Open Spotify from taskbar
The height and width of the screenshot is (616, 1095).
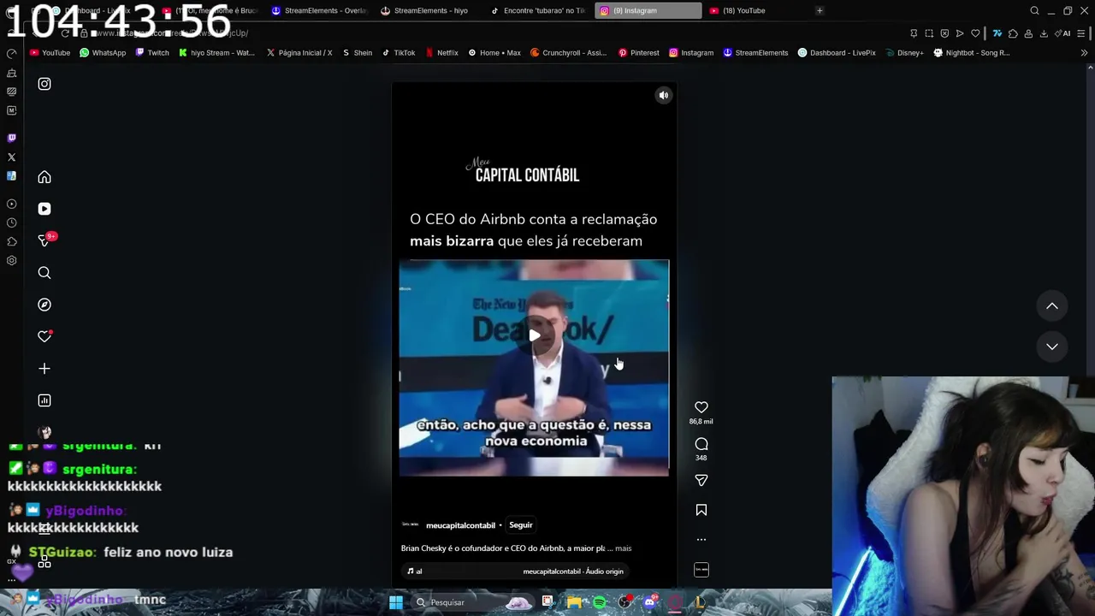coord(600,602)
